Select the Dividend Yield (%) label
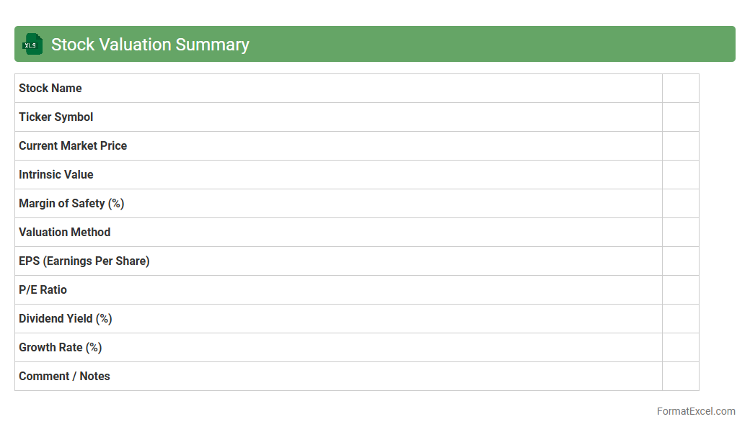750x432 pixels. click(x=66, y=318)
